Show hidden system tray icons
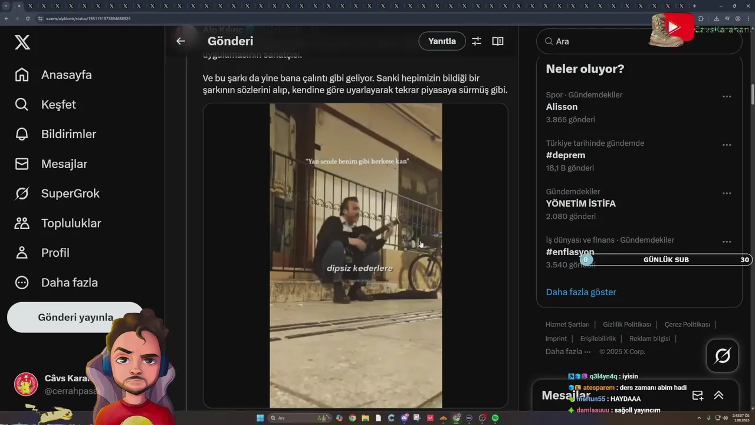The height and width of the screenshot is (425, 755). click(x=700, y=418)
